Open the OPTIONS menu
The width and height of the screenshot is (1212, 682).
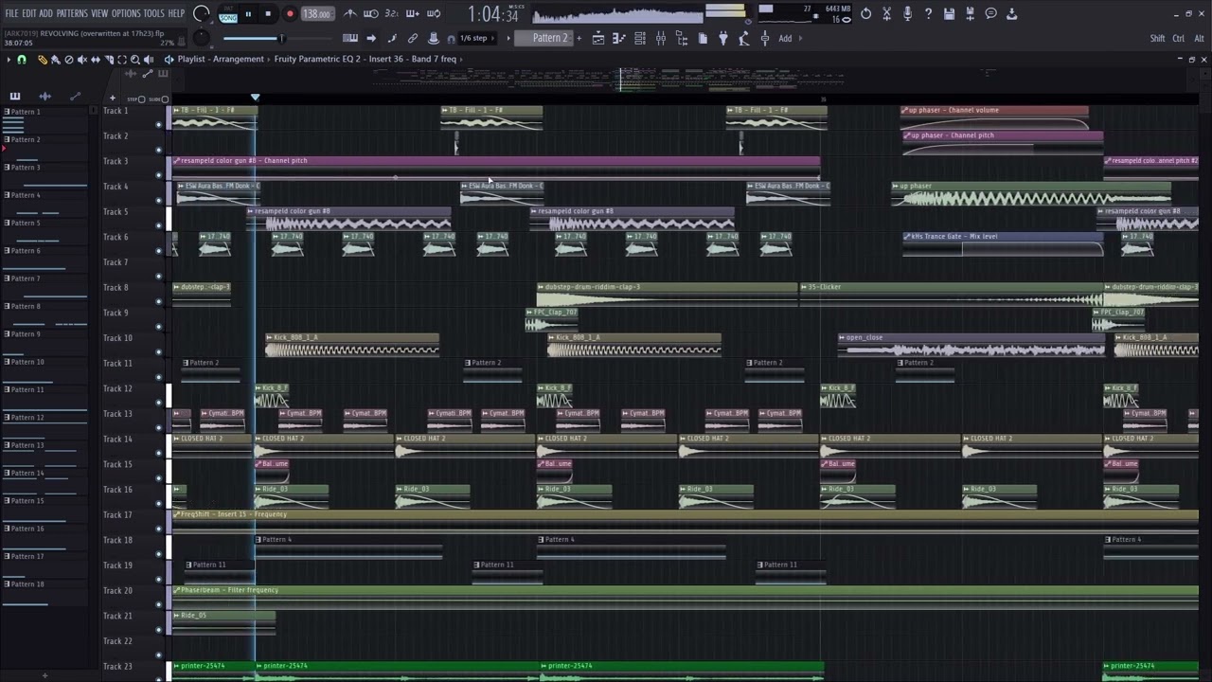126,13
